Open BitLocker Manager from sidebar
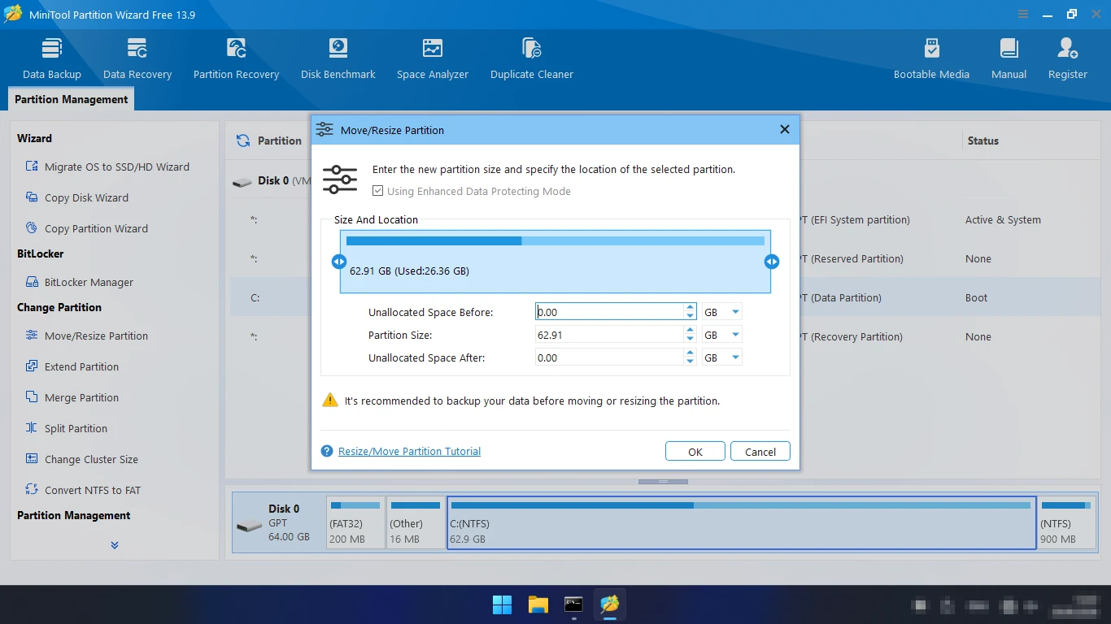The width and height of the screenshot is (1111, 624). [80, 282]
